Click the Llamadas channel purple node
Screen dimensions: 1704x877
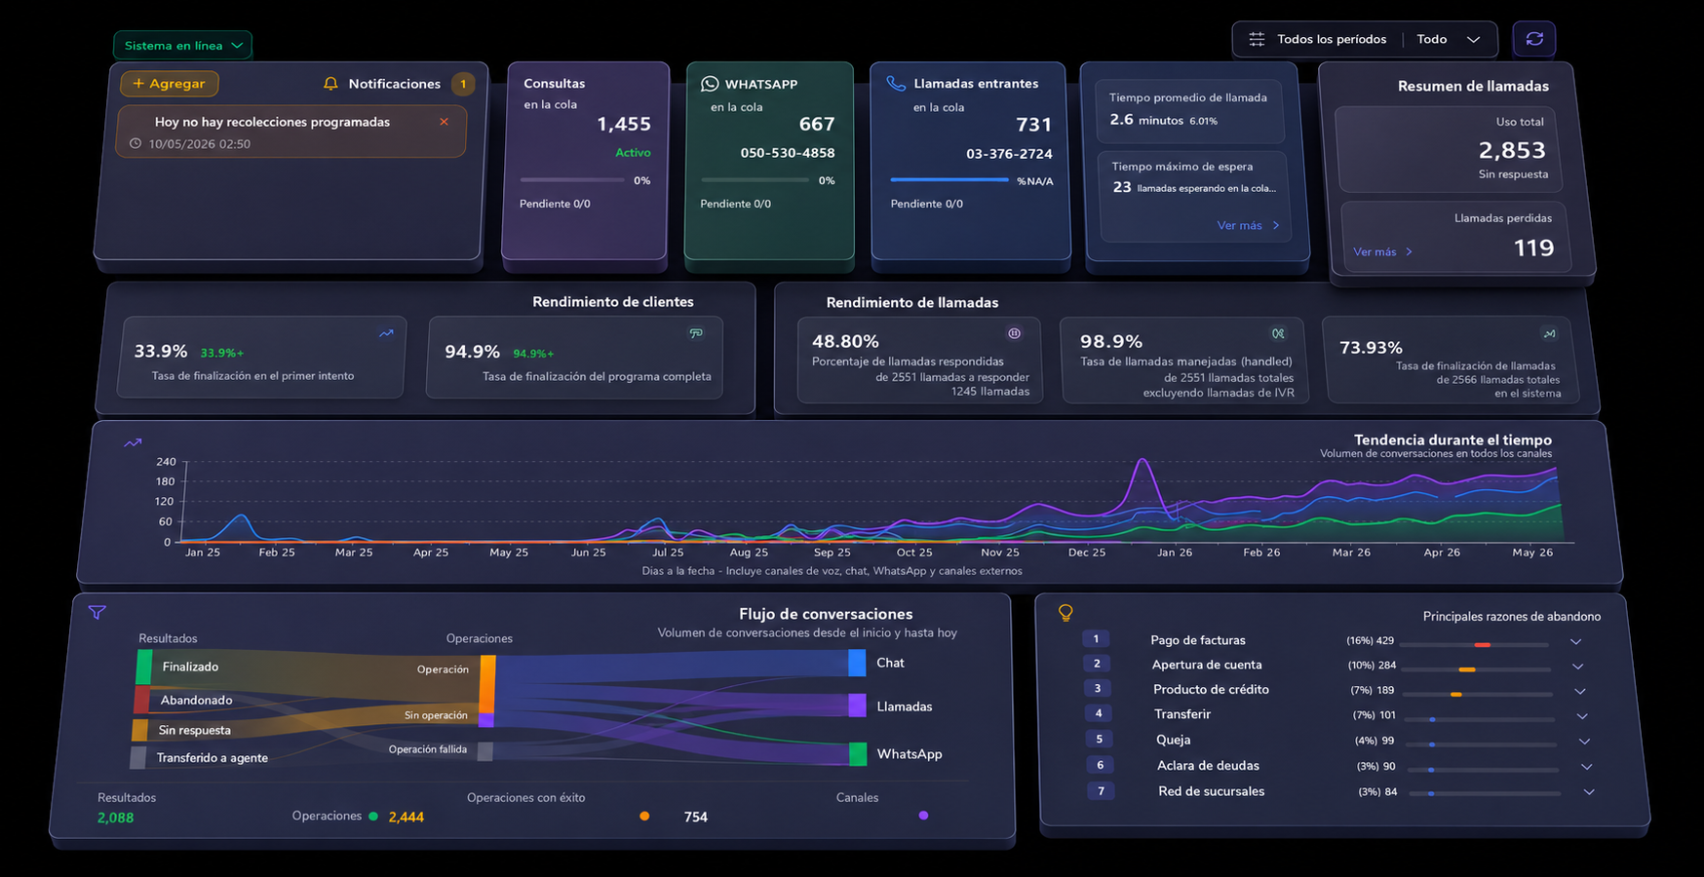[x=857, y=705]
